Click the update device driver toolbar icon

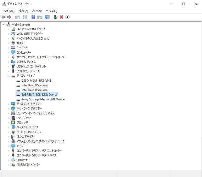[55, 17]
